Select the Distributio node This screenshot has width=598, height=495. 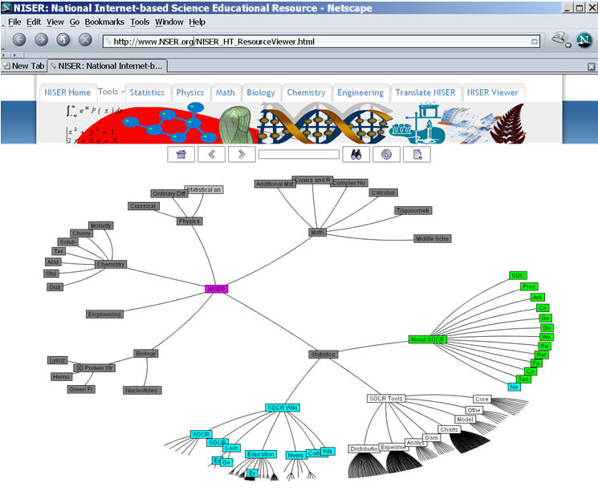364,449
